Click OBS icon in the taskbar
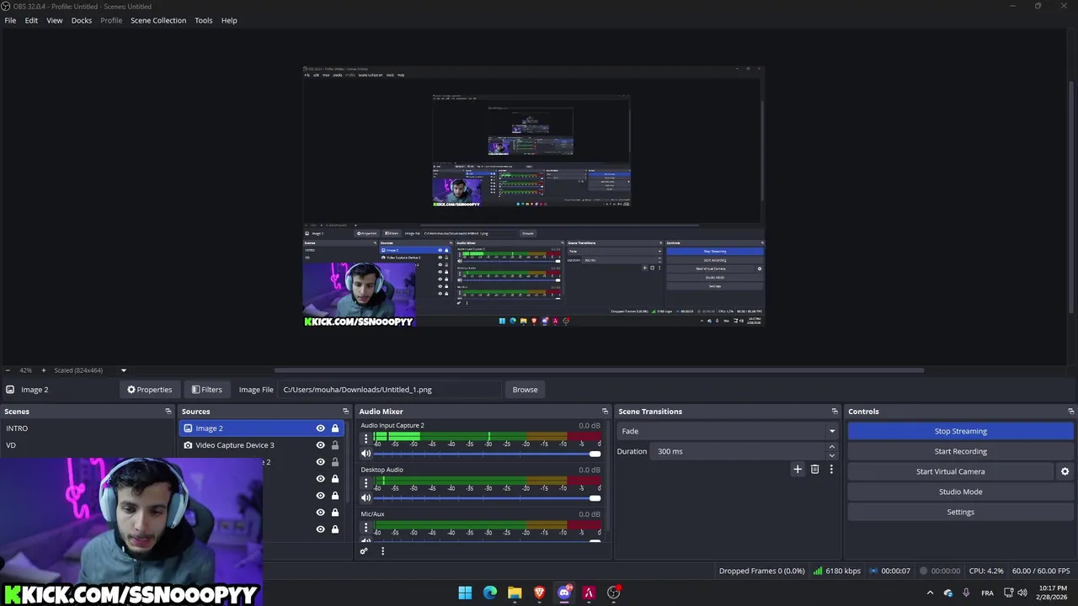The height and width of the screenshot is (606, 1078). coord(614,593)
